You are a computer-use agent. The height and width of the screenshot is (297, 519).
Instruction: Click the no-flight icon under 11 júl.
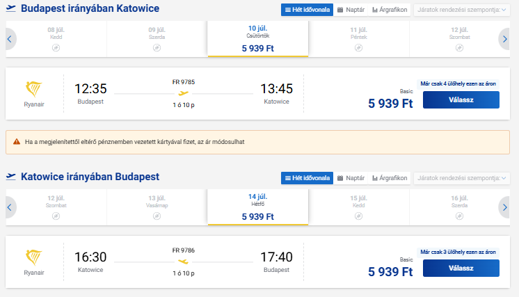pyautogui.click(x=358, y=47)
